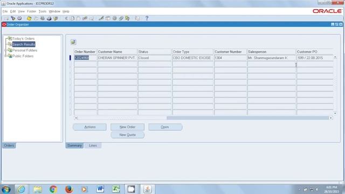Click the Mr. Shanmugasundaram K salesperson cell
Screen dimensions: 345x194
pos(272,58)
